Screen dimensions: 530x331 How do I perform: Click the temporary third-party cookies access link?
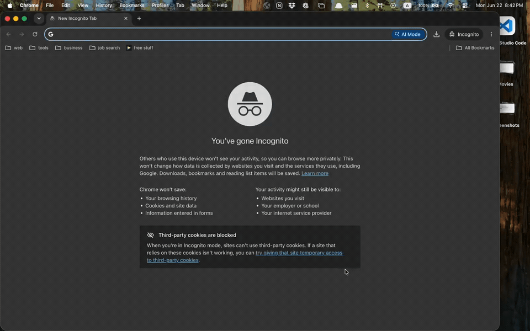pos(245,257)
